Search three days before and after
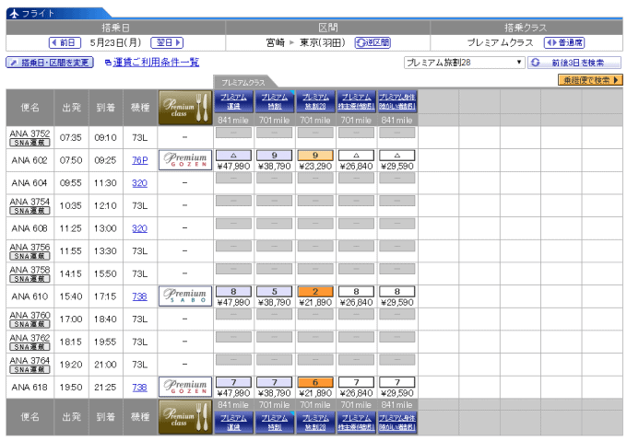 pyautogui.click(x=574, y=63)
